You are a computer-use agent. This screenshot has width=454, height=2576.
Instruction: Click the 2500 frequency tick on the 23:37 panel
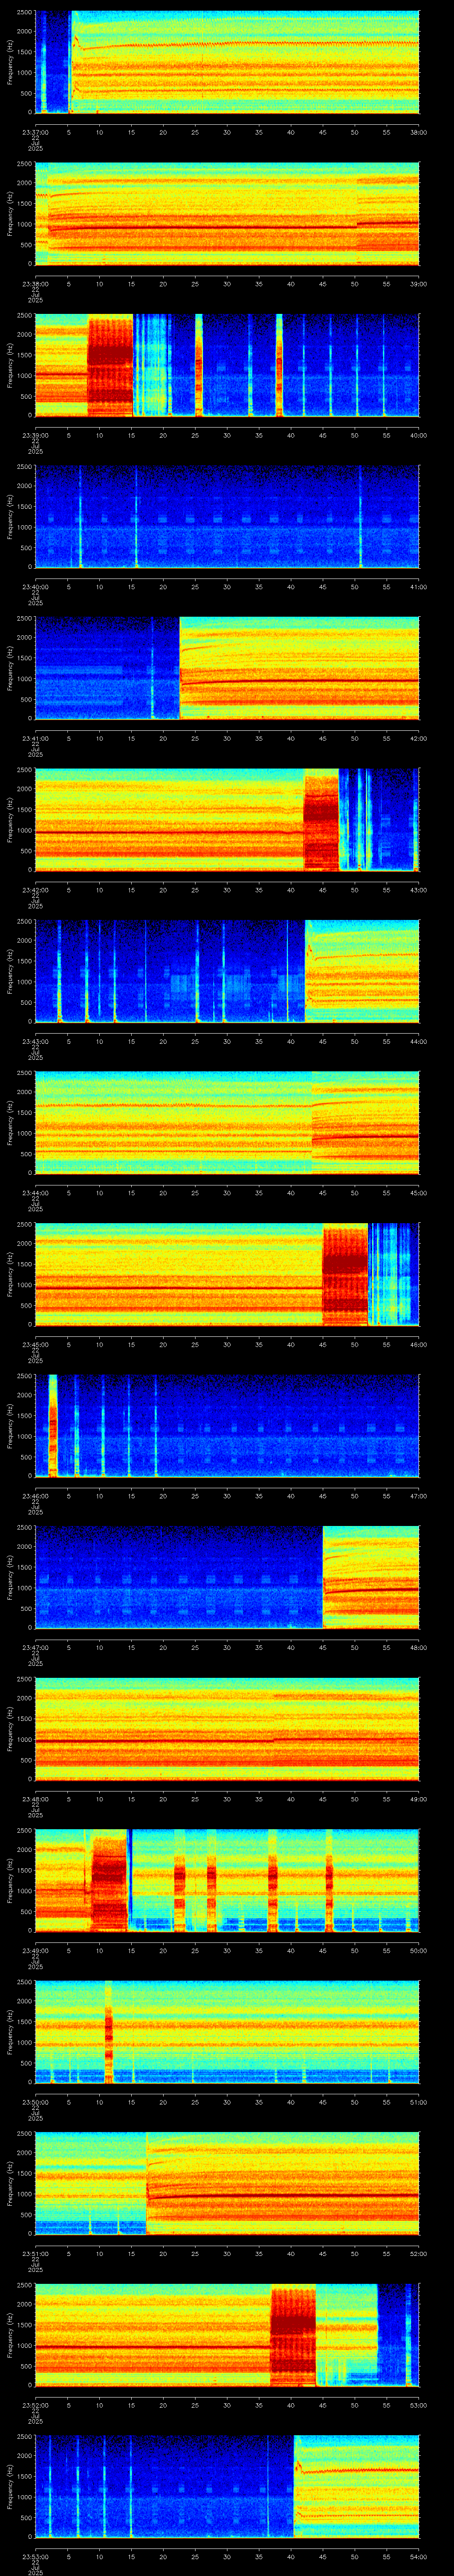click(25, 13)
